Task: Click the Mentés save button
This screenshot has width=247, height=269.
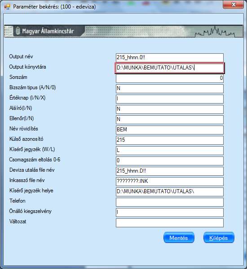Action: 179,238
